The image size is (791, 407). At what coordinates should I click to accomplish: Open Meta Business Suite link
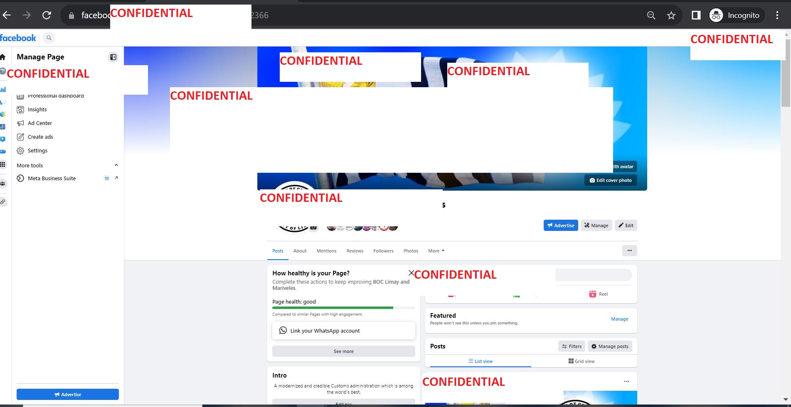[52, 179]
